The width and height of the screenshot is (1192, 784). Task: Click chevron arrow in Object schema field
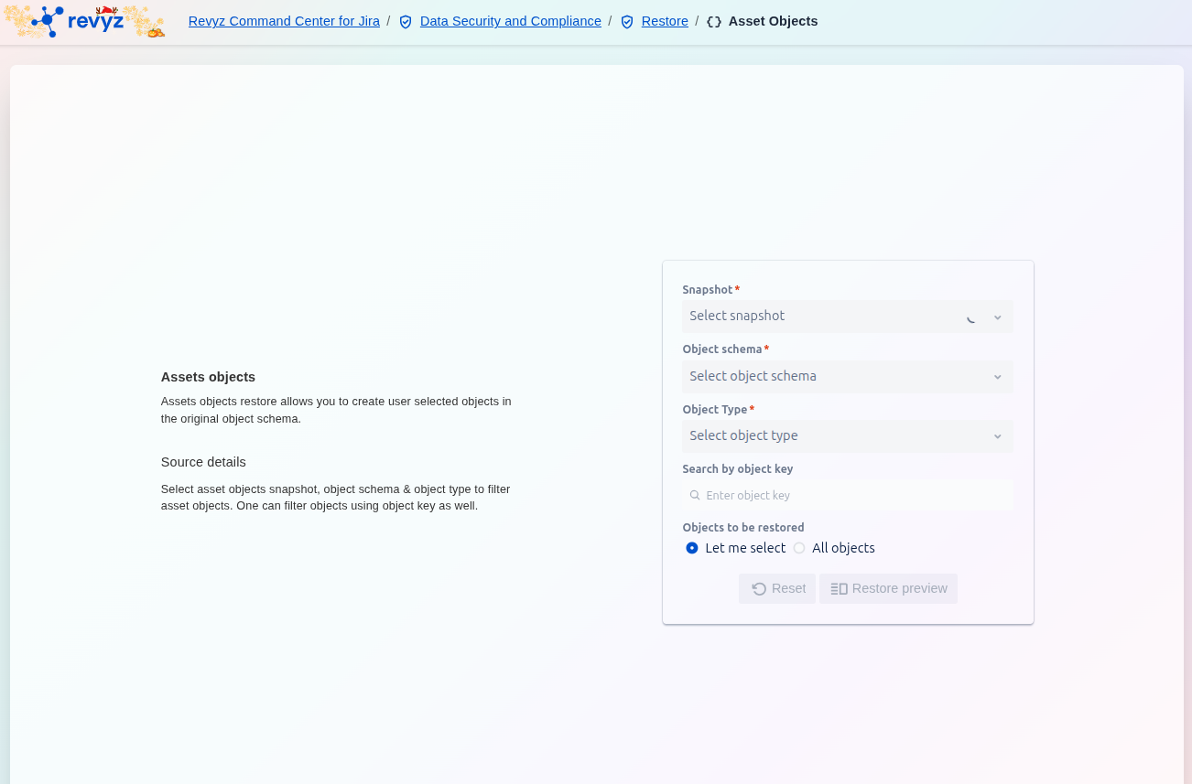(x=998, y=377)
